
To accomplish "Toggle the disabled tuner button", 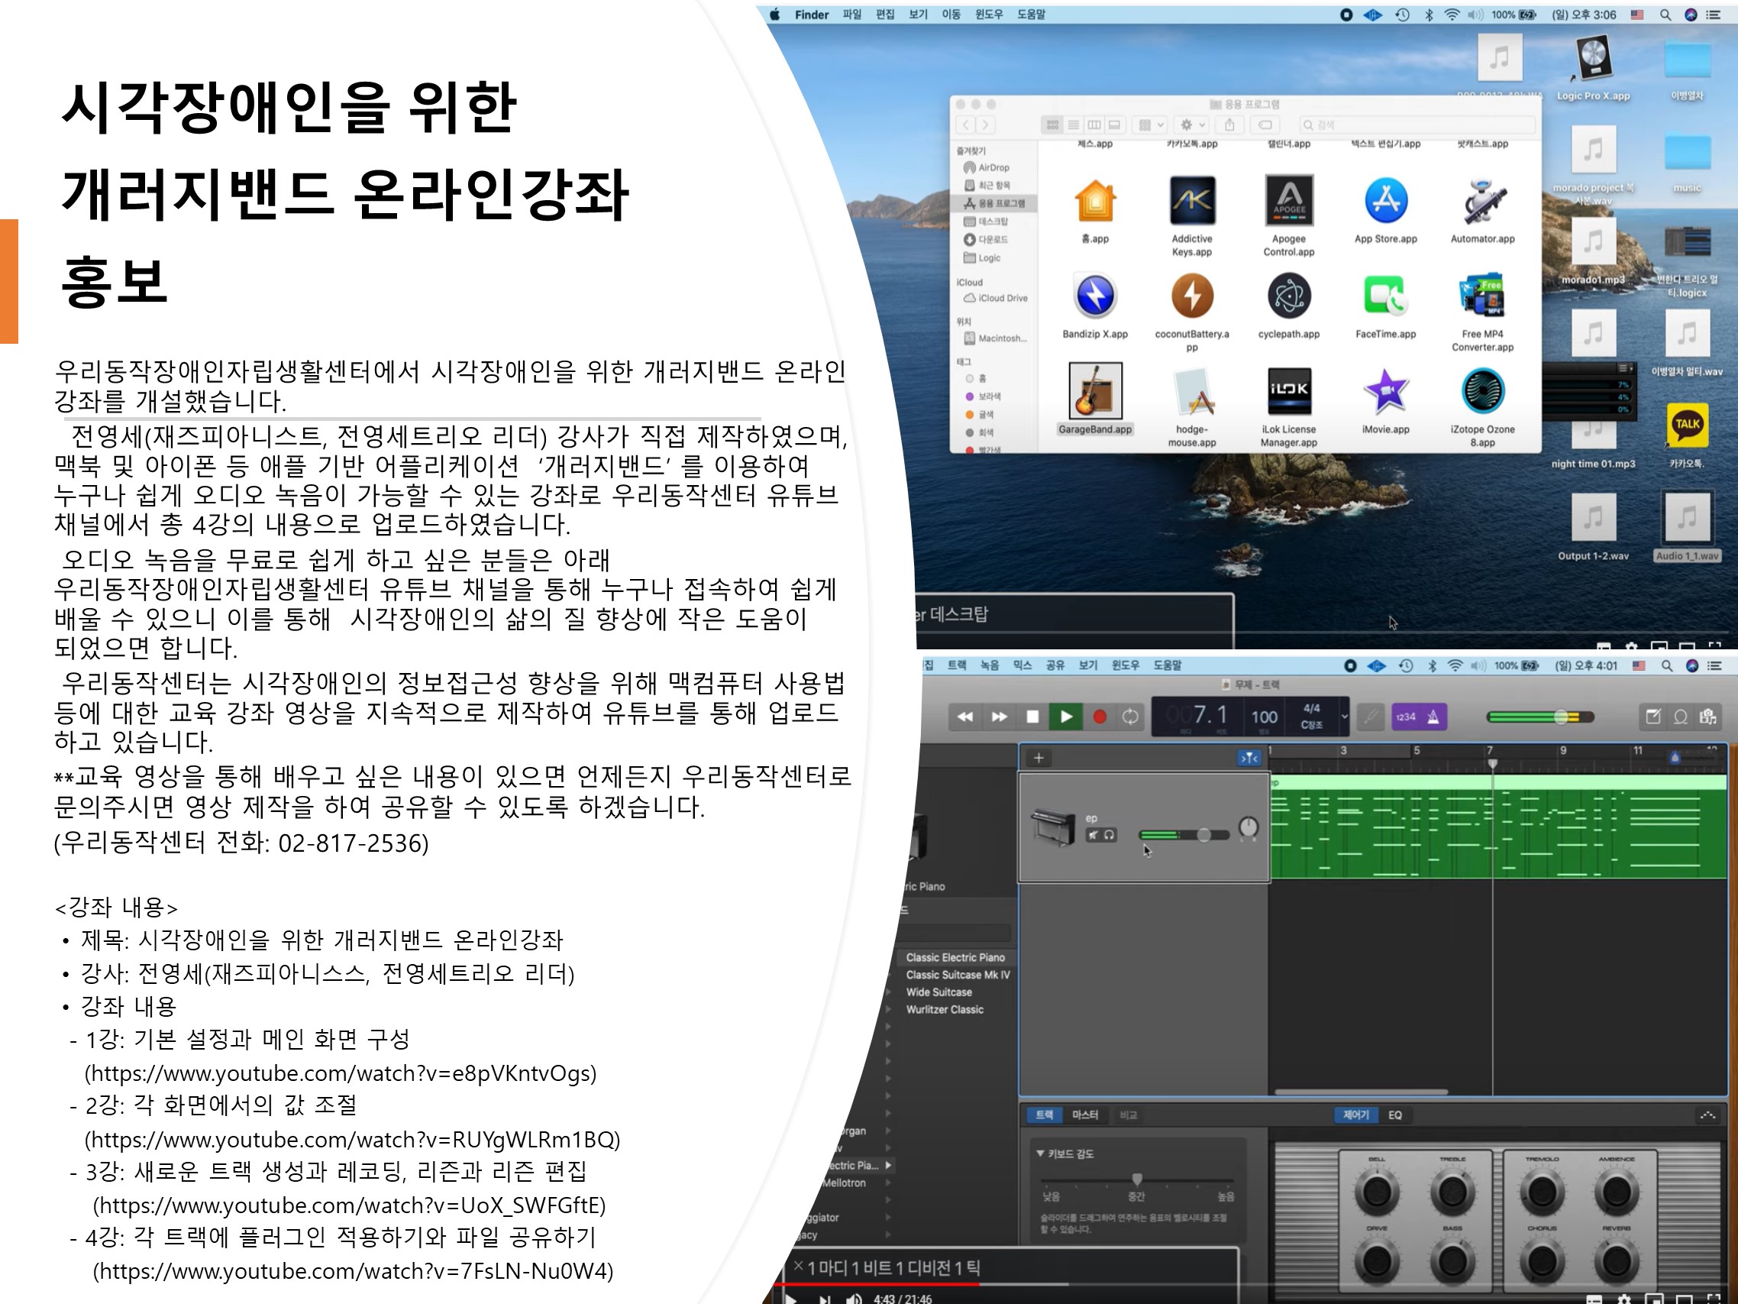I will (1370, 716).
